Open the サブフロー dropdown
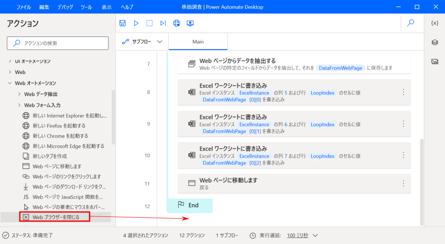This screenshot has height=244, width=445. pos(142,42)
